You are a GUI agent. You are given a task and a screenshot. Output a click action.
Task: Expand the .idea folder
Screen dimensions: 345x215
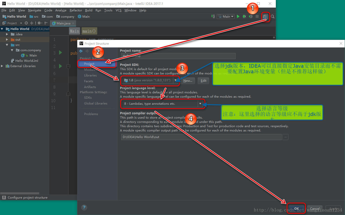click(x=7, y=34)
